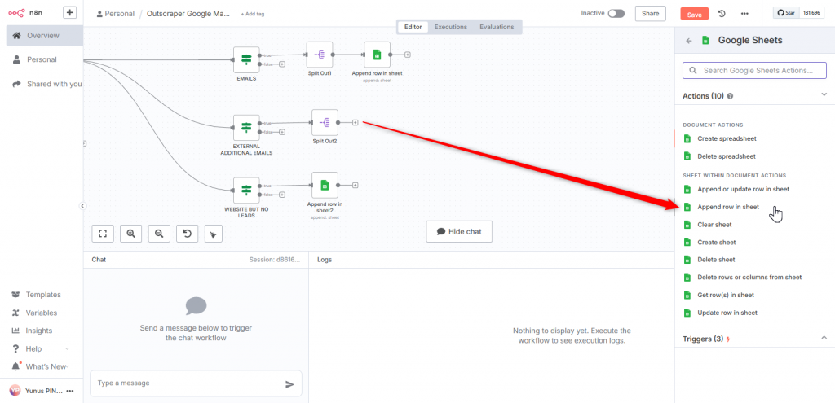
Task: Save the workflow
Action: tap(695, 15)
